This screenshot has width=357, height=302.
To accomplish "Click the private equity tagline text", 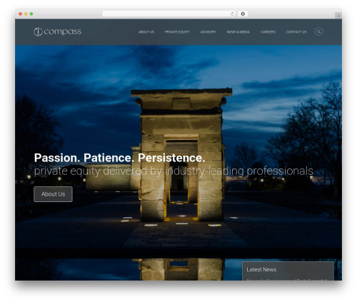I will pos(174,171).
